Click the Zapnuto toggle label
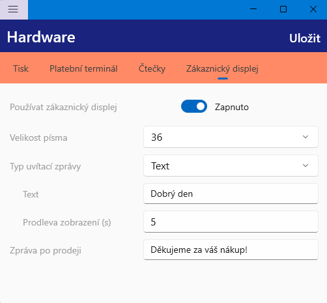327x303 pixels. tap(232, 108)
